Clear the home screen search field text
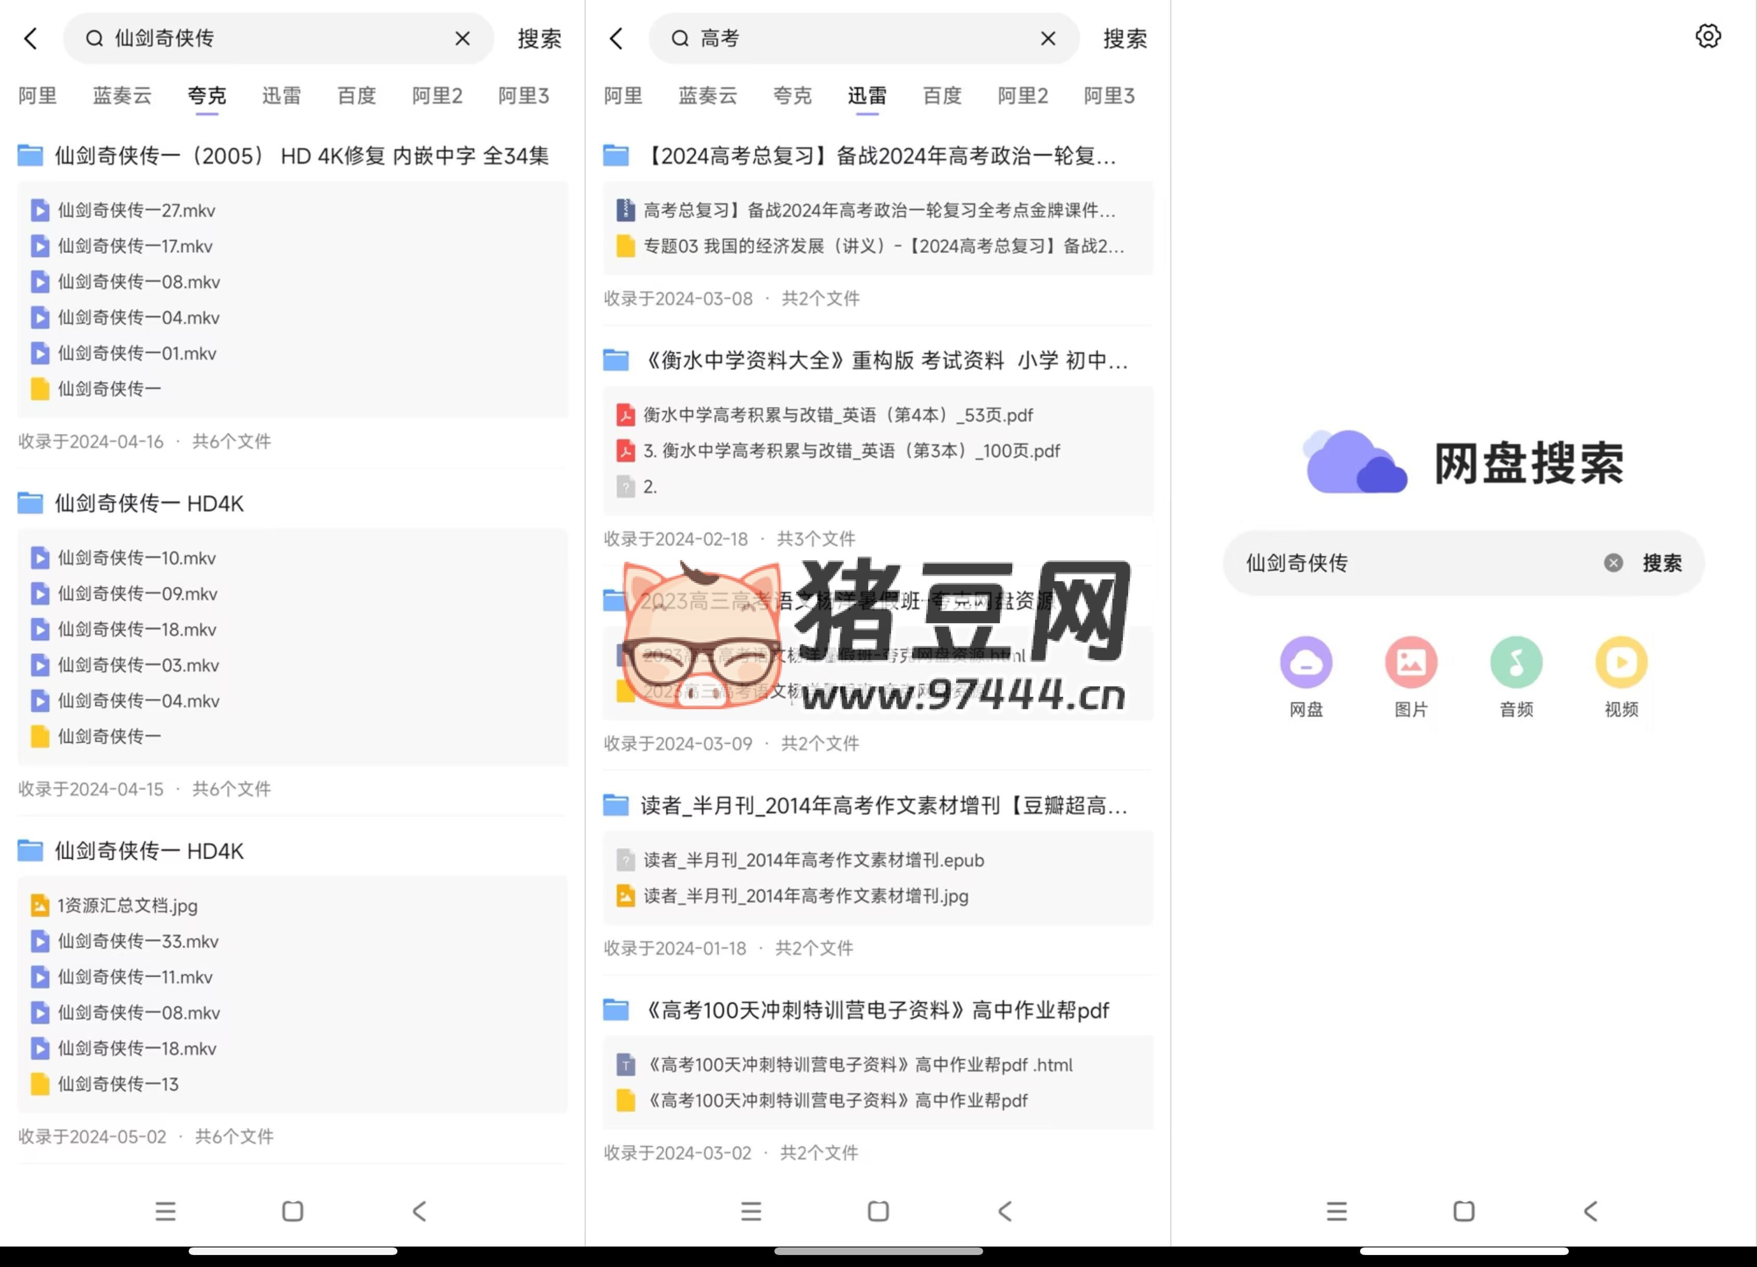 click(x=1613, y=563)
